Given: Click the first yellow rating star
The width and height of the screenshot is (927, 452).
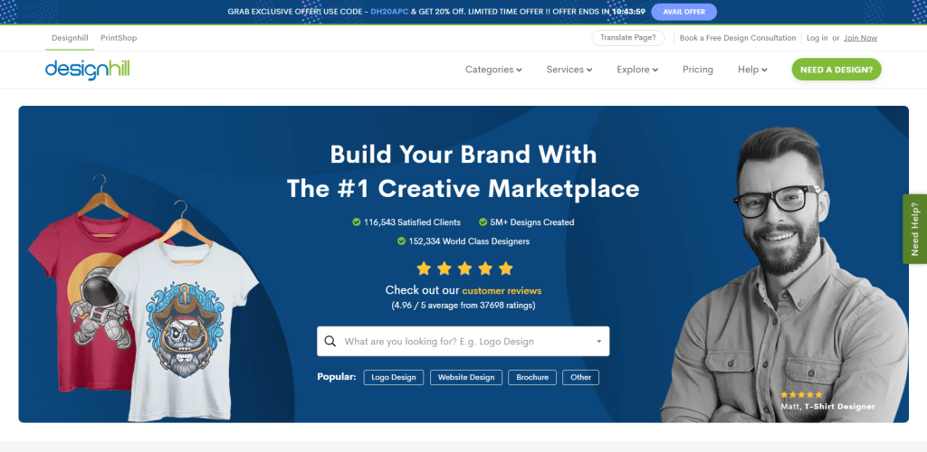Looking at the screenshot, I should point(424,269).
